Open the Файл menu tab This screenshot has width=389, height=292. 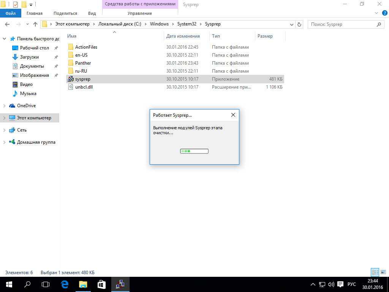pos(10,13)
